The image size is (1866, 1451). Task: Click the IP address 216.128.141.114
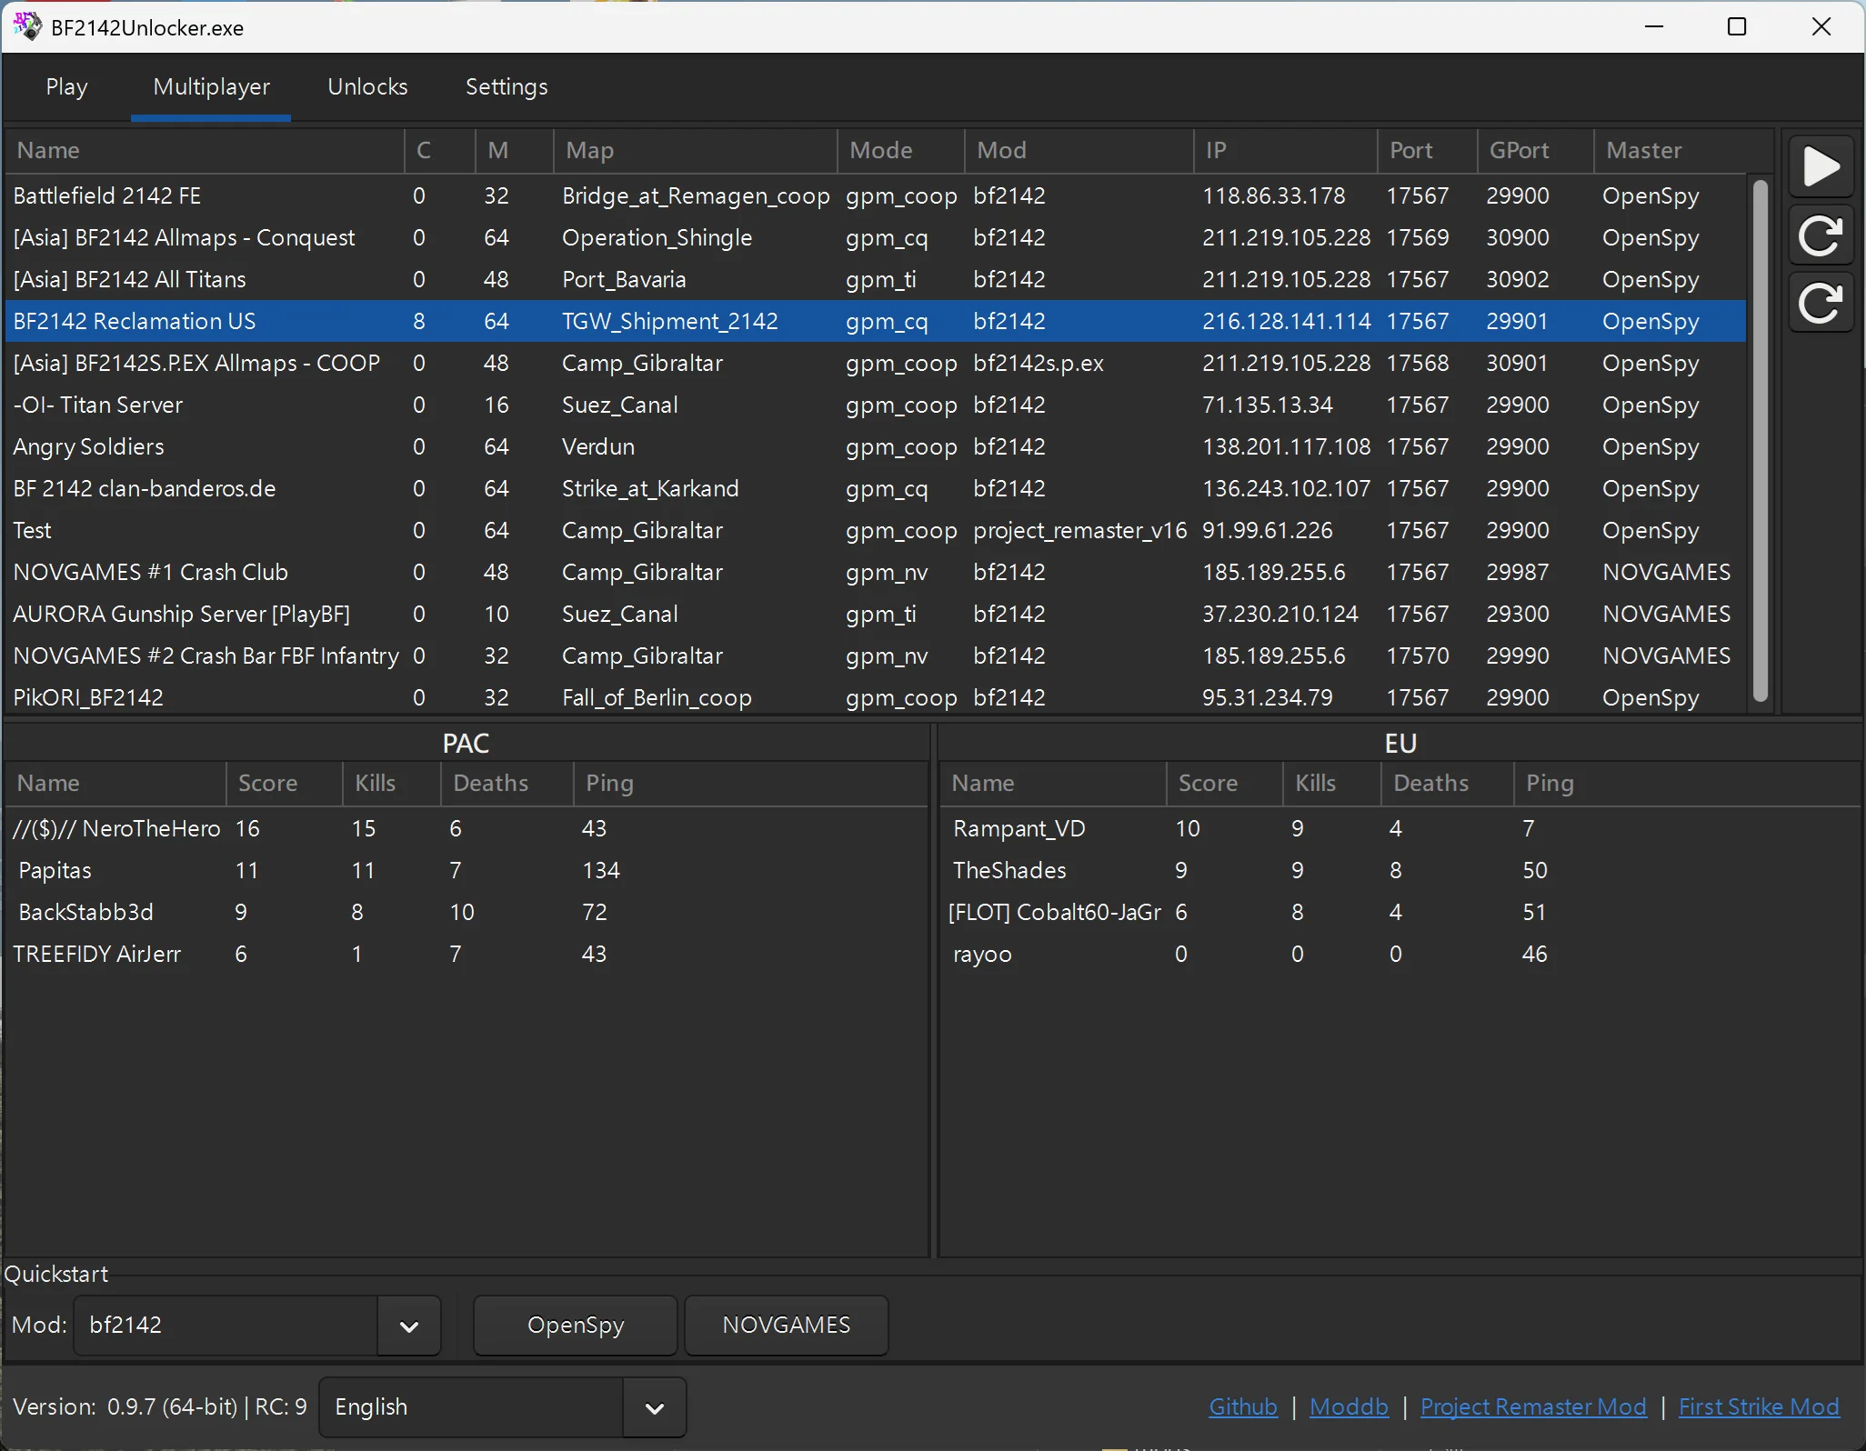click(1286, 321)
